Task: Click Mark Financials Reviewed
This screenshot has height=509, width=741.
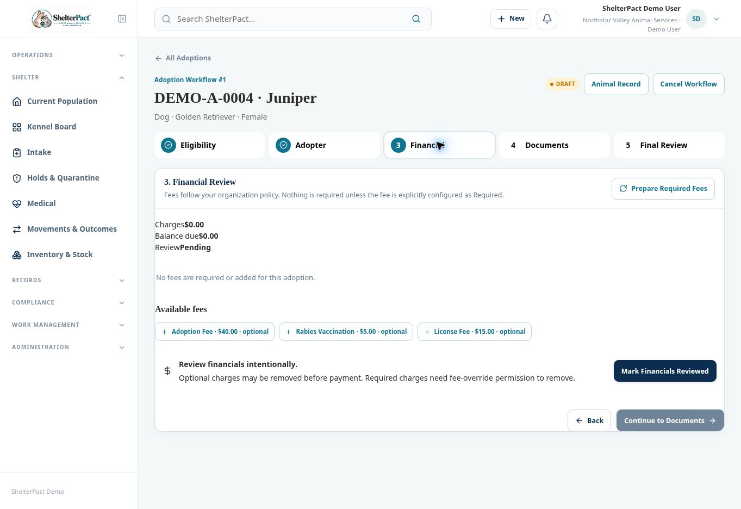Action: tap(665, 371)
